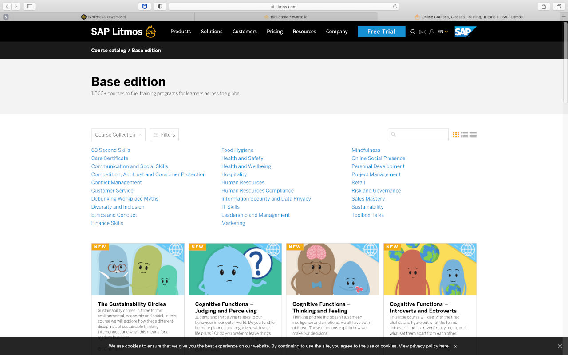This screenshot has width=568, height=355.
Task: Click the blue shield extension icon
Action: (x=145, y=6)
